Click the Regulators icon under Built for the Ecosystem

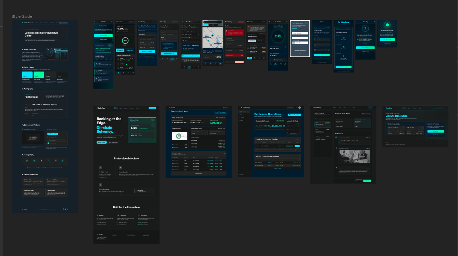(139, 215)
